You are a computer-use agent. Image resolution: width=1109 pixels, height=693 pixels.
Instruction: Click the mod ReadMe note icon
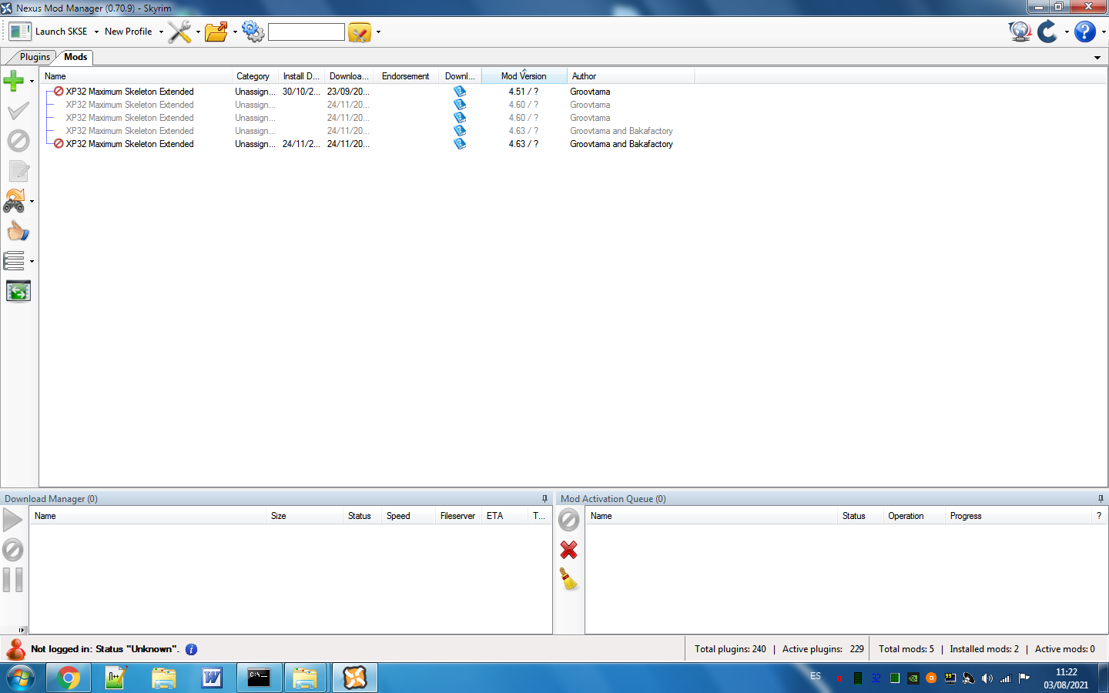[x=18, y=171]
